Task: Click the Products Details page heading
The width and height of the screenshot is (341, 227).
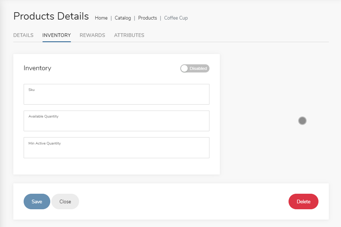Action: click(51, 16)
